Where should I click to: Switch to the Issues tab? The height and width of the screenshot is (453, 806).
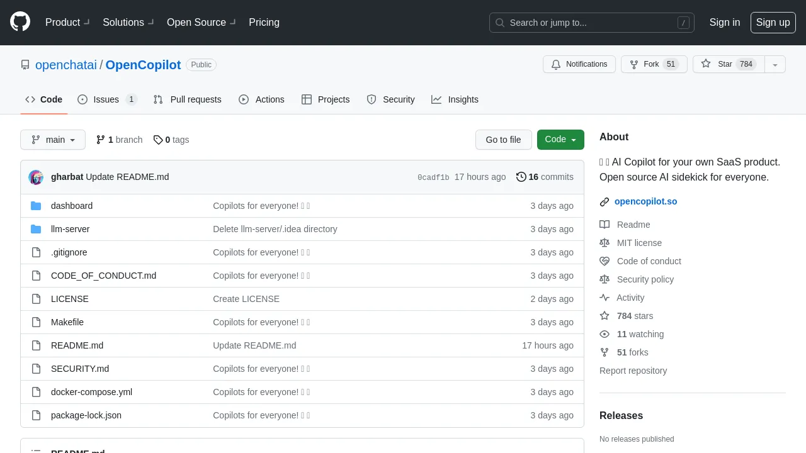106,99
